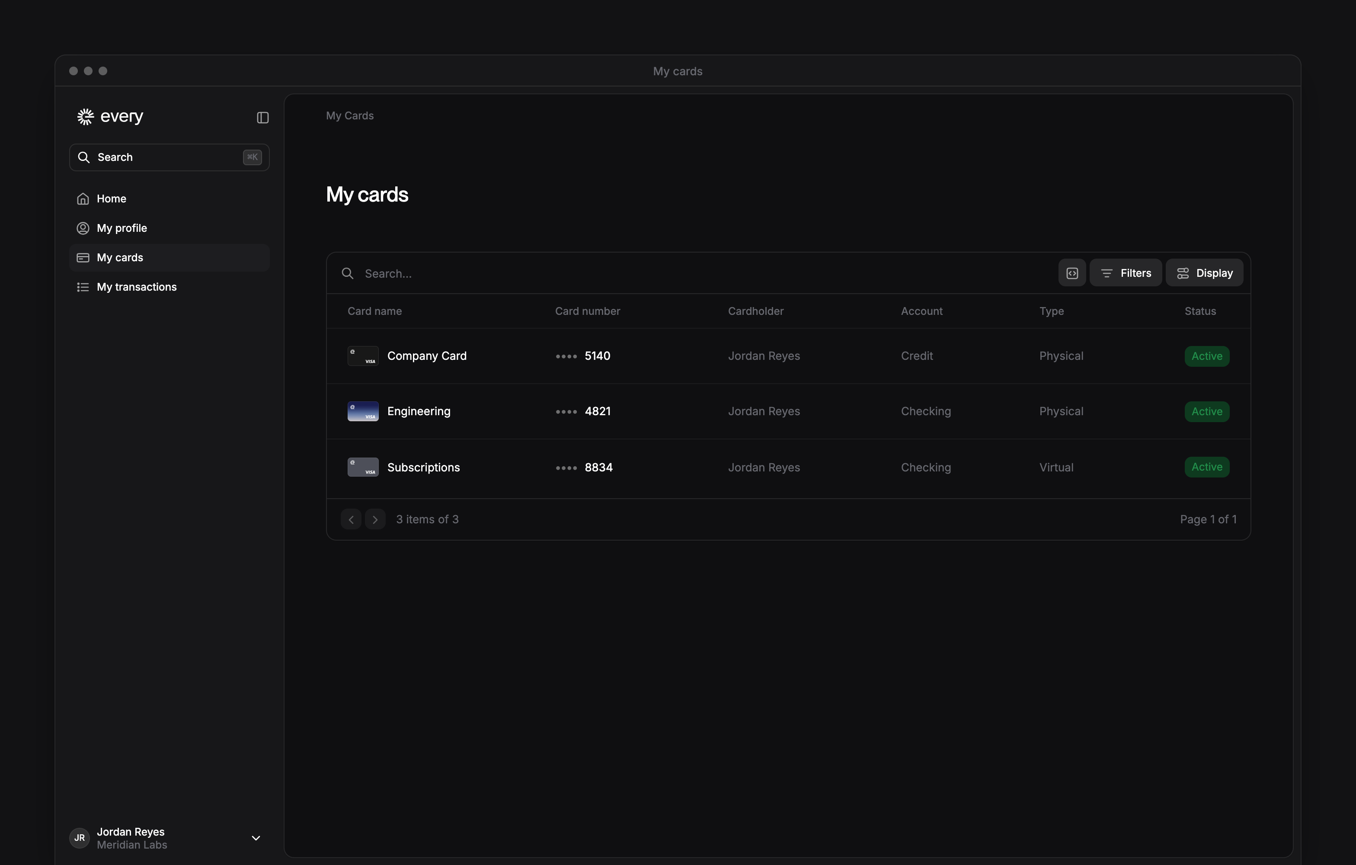1356x865 pixels.
Task: Select My cards in the sidebar
Action: point(169,257)
